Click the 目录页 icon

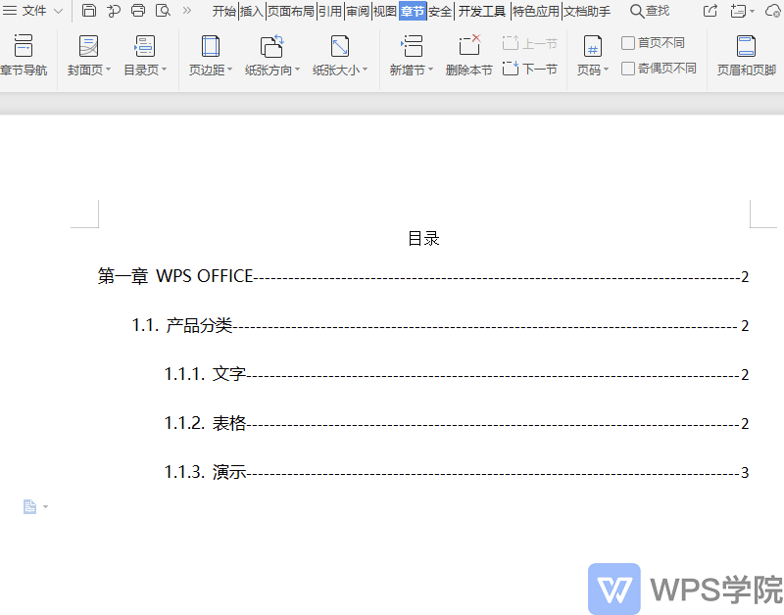tap(145, 46)
